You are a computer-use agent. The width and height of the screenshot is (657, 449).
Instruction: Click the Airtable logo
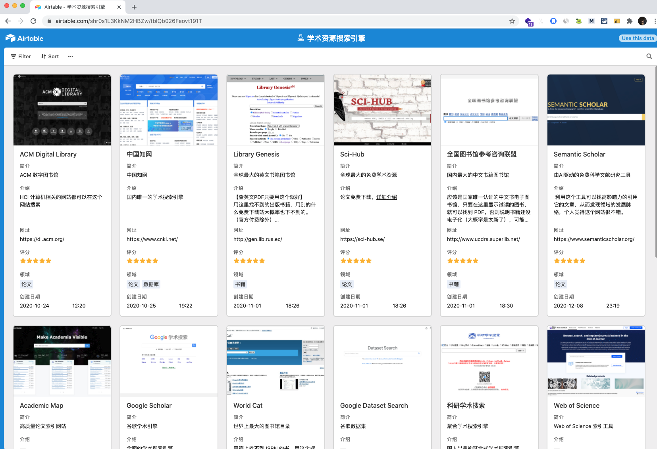coord(25,38)
